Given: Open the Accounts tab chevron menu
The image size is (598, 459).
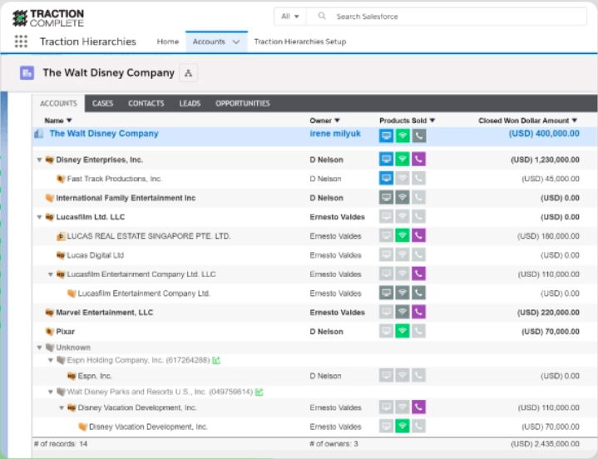Looking at the screenshot, I should (x=236, y=42).
